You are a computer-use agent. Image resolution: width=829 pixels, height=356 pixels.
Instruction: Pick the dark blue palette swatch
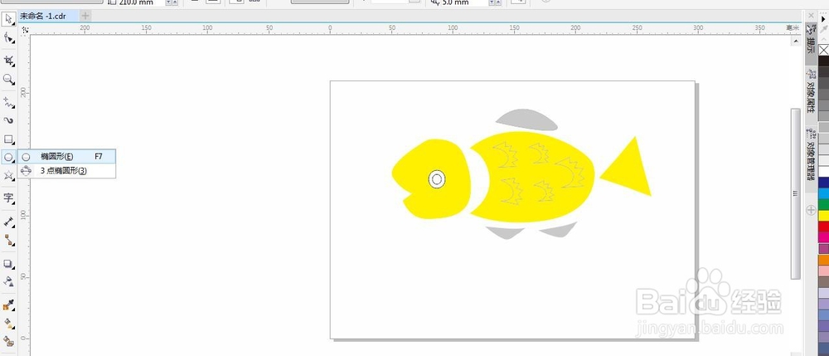823,183
